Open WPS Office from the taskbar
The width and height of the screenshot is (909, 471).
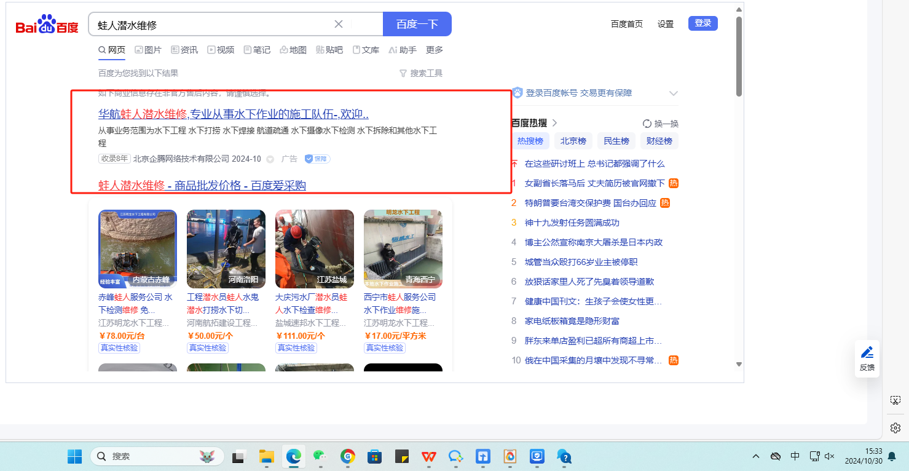428,456
